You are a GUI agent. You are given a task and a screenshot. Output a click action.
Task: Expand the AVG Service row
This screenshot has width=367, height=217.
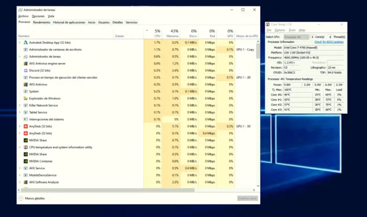[x=20, y=168]
